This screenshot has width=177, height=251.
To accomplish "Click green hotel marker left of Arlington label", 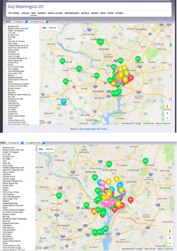I will 86,205.
